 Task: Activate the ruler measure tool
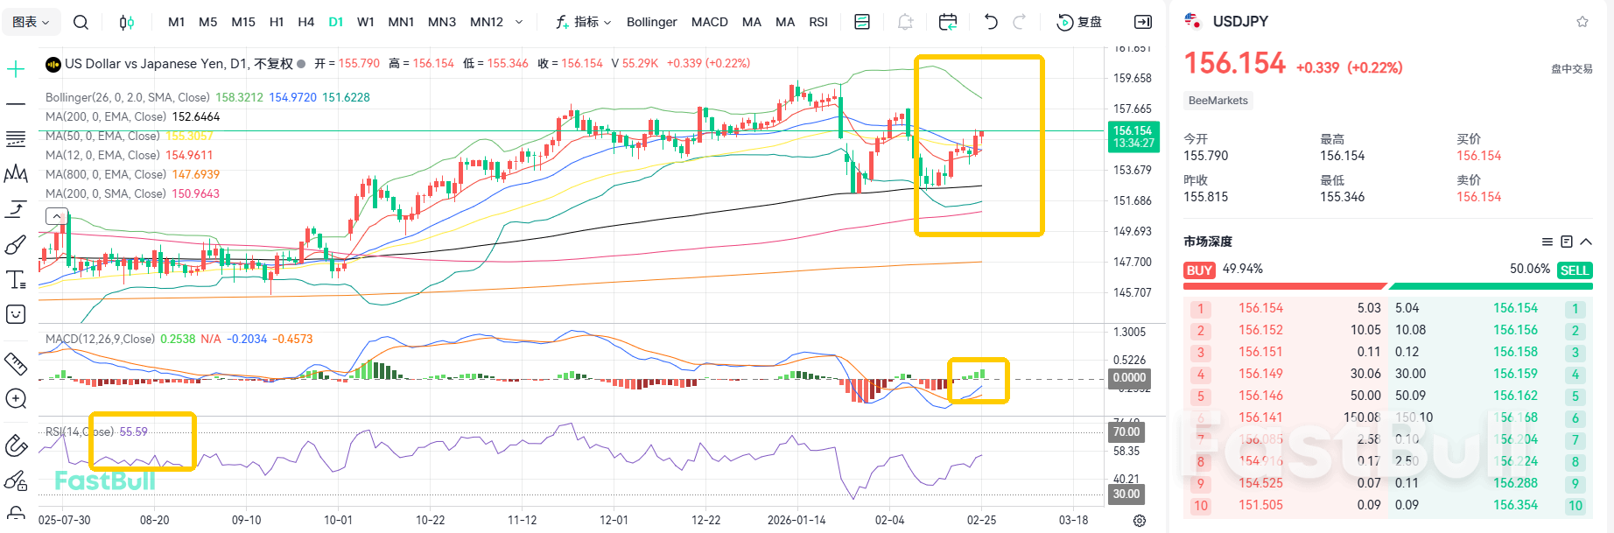click(x=16, y=363)
